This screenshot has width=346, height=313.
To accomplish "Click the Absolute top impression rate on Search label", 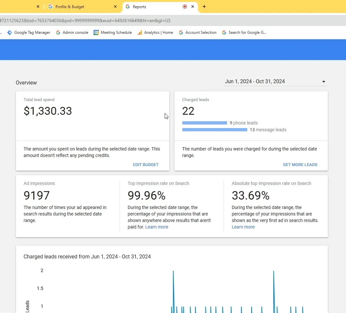I will point(271,183).
